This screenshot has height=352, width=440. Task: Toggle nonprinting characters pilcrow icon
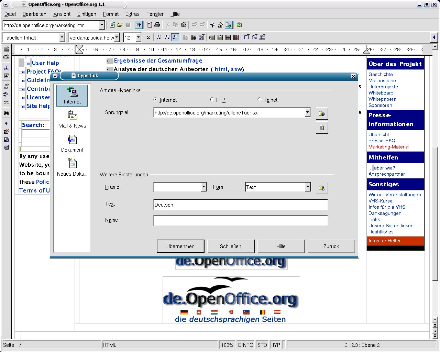coord(6,123)
